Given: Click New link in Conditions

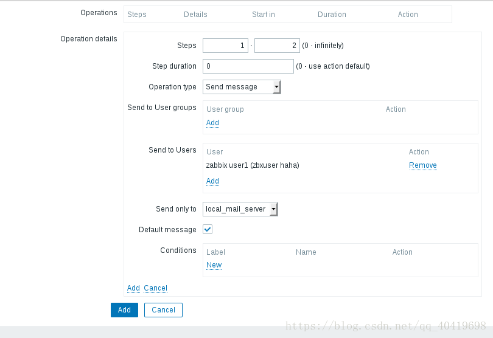Looking at the screenshot, I should click(x=214, y=265).
